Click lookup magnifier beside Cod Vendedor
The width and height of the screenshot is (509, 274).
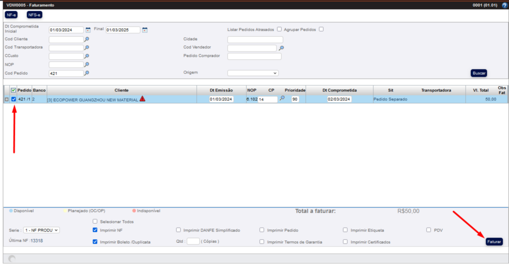[281, 48]
